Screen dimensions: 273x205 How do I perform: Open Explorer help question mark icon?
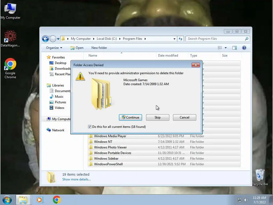click(244, 48)
